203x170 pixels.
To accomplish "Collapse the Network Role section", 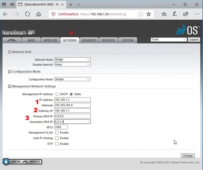I will point(10,52).
